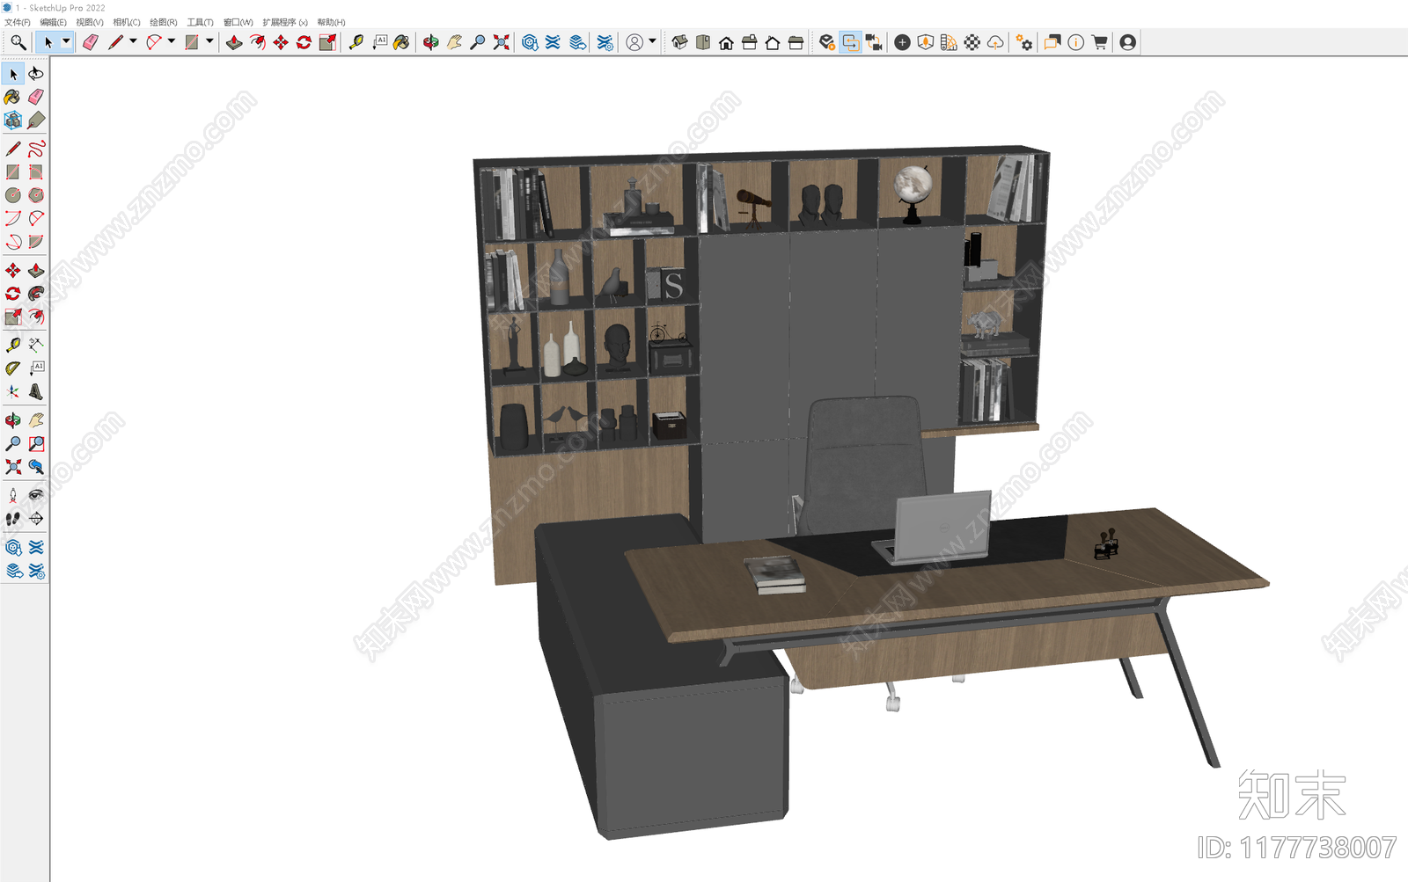The width and height of the screenshot is (1408, 882).
Task: Select the Look Around eye tool
Action: [36, 496]
